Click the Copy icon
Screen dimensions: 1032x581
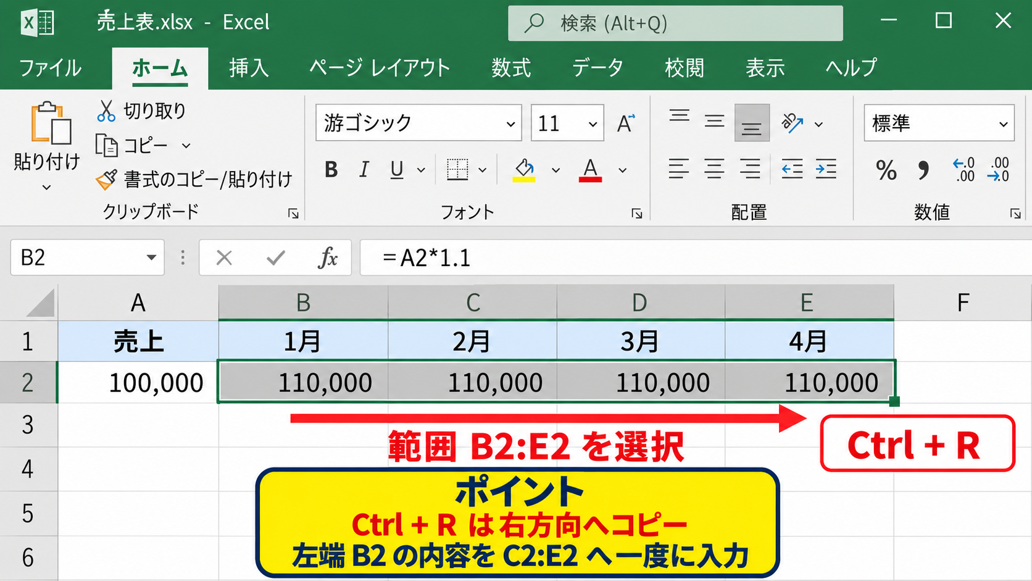tap(106, 146)
